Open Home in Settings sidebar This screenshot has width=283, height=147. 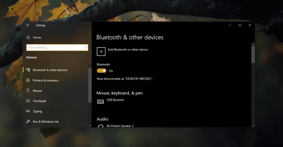[x=37, y=37]
